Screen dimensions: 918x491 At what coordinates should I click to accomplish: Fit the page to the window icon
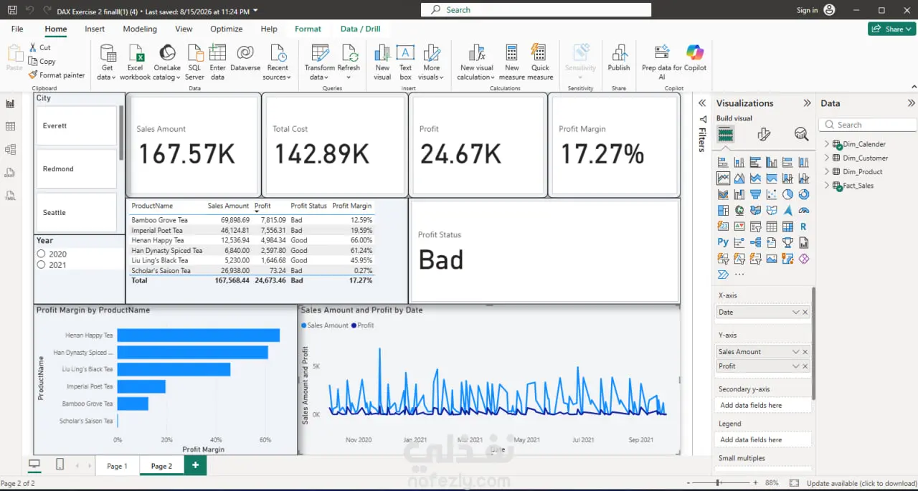[794, 483]
